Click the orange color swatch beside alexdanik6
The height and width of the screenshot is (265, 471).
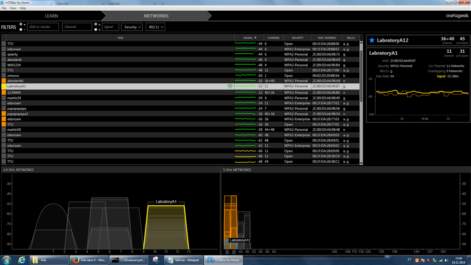pyautogui.click(x=4, y=81)
